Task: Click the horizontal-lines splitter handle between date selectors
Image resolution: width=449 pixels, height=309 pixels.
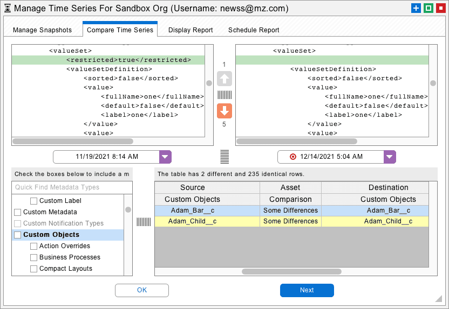Action: tap(224, 157)
